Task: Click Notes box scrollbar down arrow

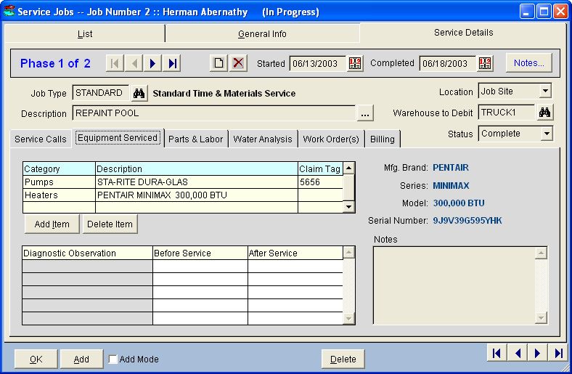Action: click(541, 317)
